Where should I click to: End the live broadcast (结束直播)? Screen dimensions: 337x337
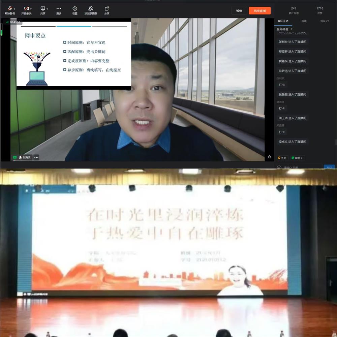point(259,11)
